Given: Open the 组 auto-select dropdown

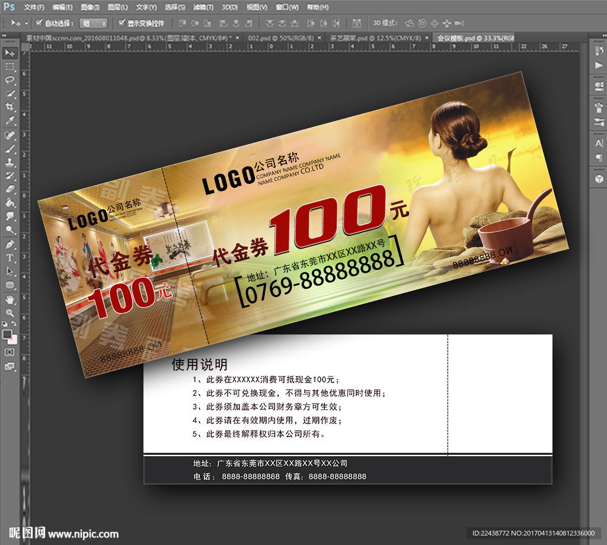Looking at the screenshot, I should click(95, 23).
